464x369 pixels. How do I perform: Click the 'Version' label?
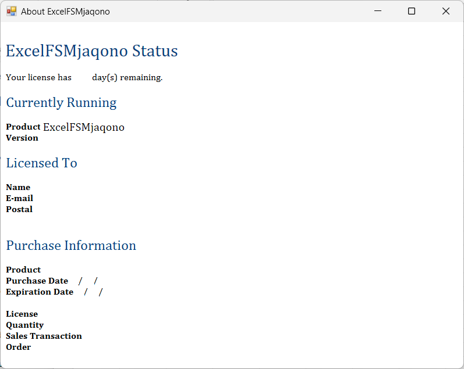point(22,138)
